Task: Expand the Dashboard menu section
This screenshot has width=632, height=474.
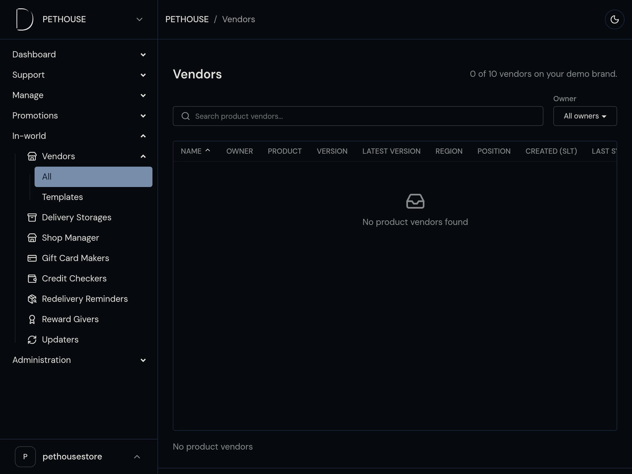Action: coord(79,54)
